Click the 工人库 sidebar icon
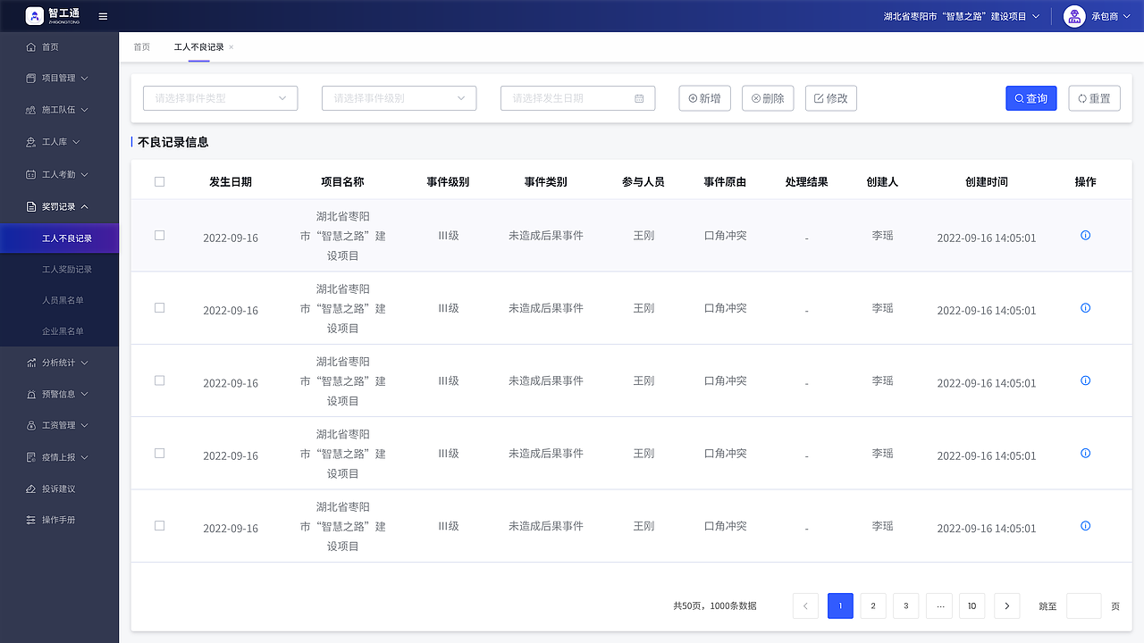This screenshot has height=643, width=1144. pos(30,141)
